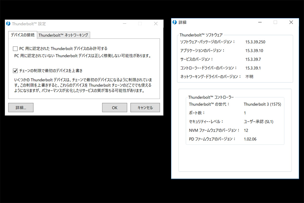This screenshot has height=203, width=304.
Task: Click the PC 用に認定されていない warning text
Action: [83, 56]
